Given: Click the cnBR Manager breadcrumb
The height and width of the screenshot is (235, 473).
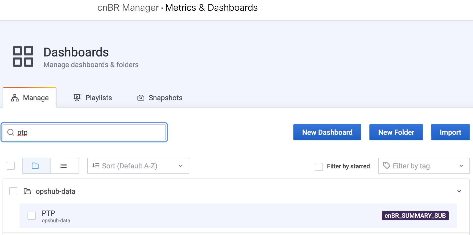Looking at the screenshot, I should coord(128,8).
